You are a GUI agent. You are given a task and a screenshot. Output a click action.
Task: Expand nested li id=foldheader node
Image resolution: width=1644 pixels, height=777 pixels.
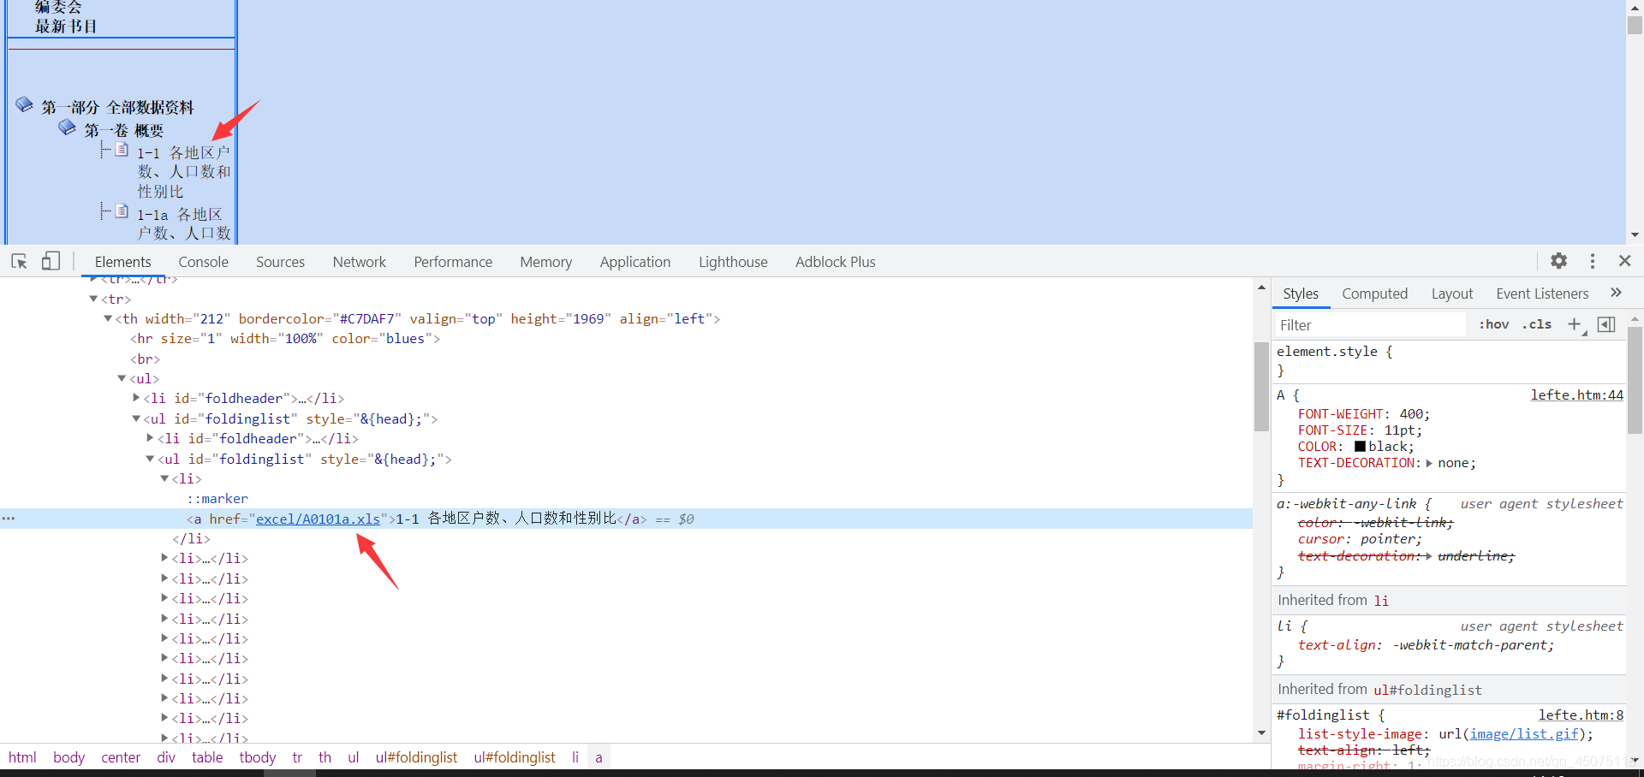click(x=151, y=438)
